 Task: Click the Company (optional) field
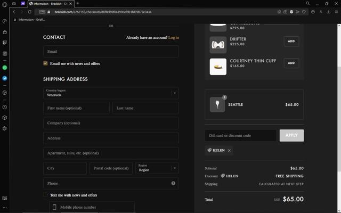coord(111,123)
